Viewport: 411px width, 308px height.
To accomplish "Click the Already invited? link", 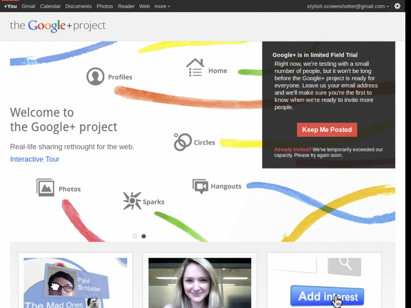I will [x=292, y=149].
